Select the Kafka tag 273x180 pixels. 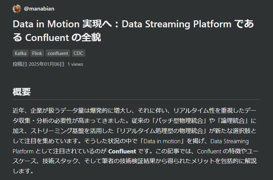click(21, 53)
